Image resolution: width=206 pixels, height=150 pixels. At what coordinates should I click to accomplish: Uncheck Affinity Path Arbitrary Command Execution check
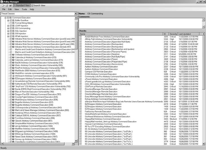click(80, 39)
